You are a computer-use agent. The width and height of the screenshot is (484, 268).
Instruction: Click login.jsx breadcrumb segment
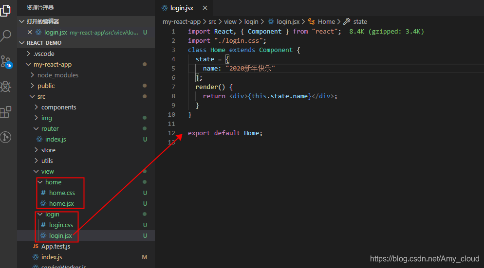tap(288, 21)
